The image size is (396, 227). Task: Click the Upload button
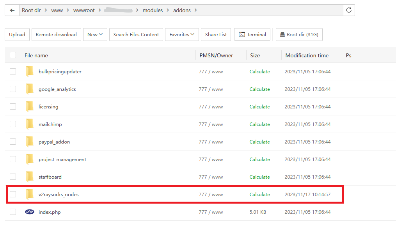[17, 34]
